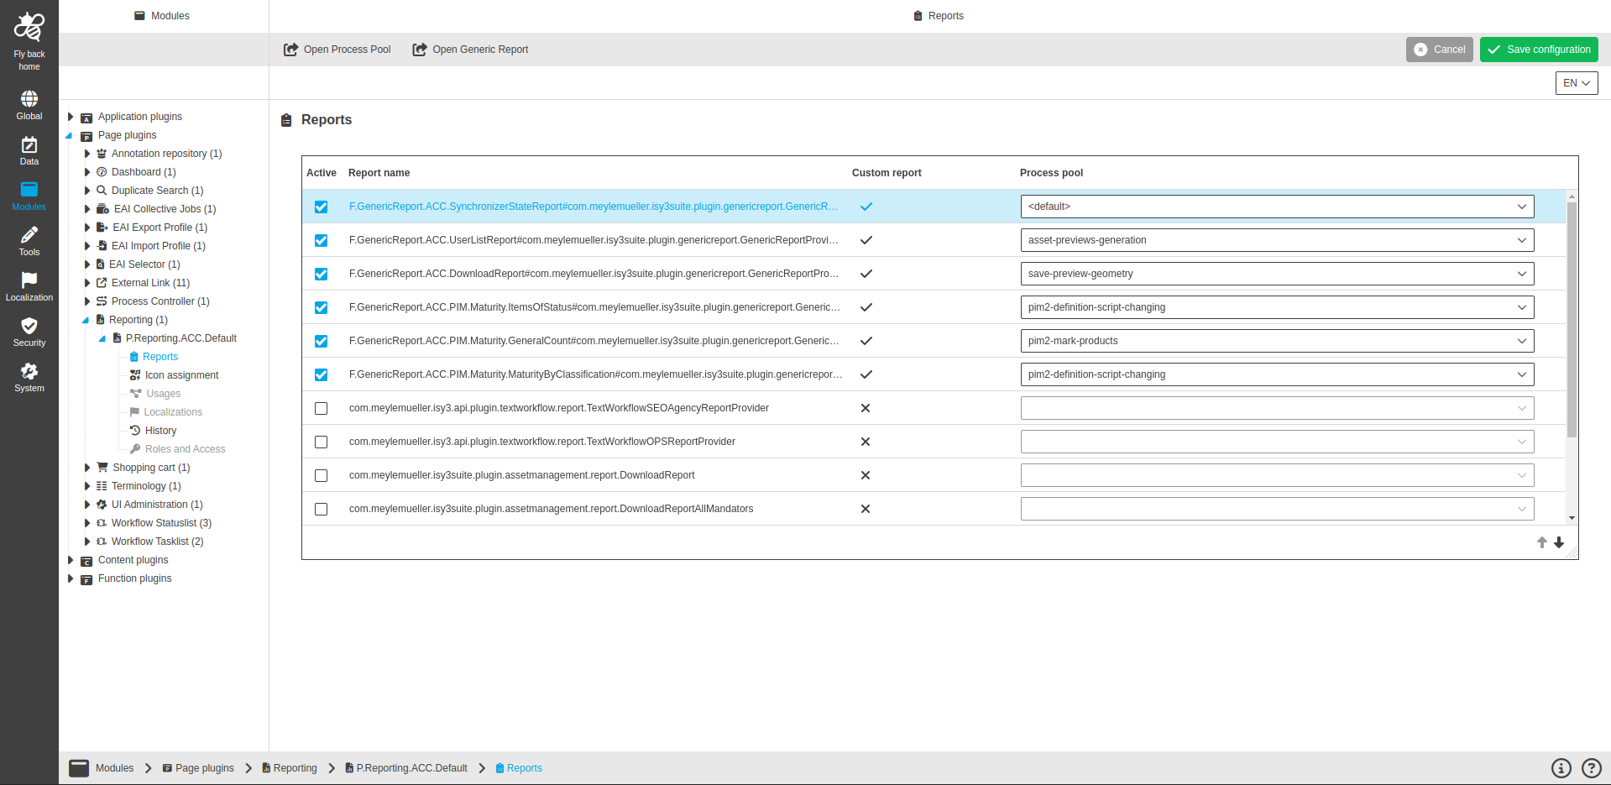Uncheck the UserListReport active checkbox
Viewport: 1611px width, 785px height.
[321, 240]
